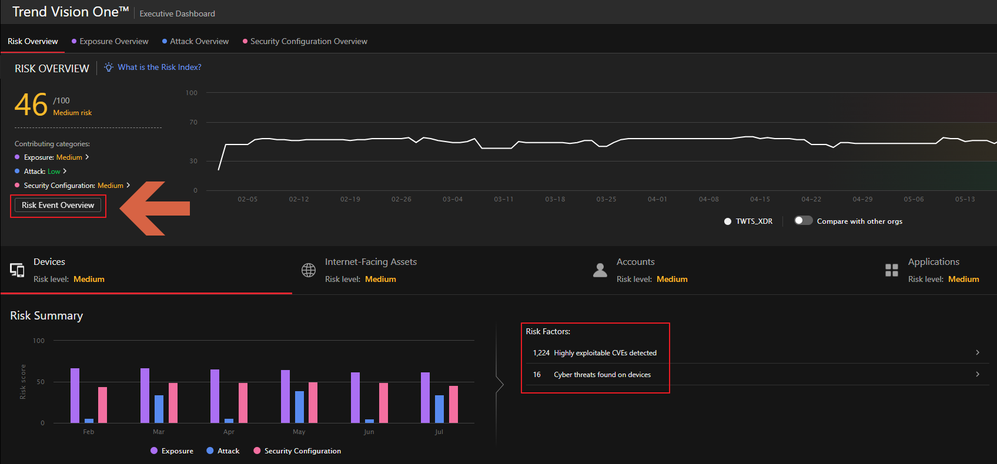Click the pink dot beside Security Configuration Overview
This screenshot has height=464, width=997.
[245, 42]
